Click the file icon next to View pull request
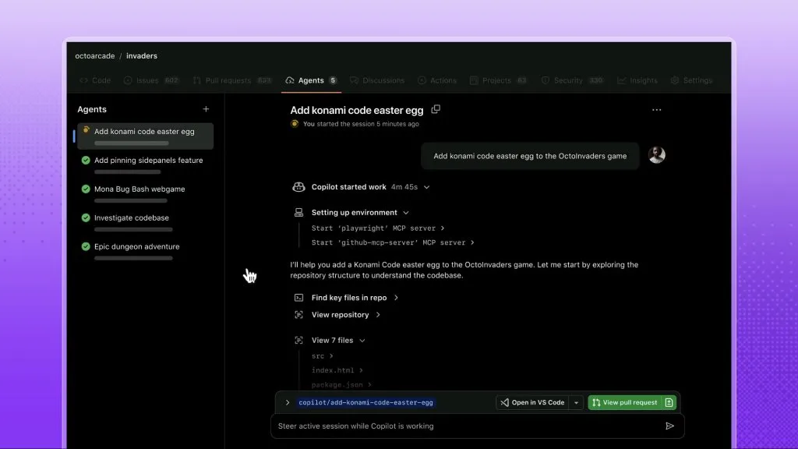Image resolution: width=798 pixels, height=449 pixels. (x=669, y=403)
